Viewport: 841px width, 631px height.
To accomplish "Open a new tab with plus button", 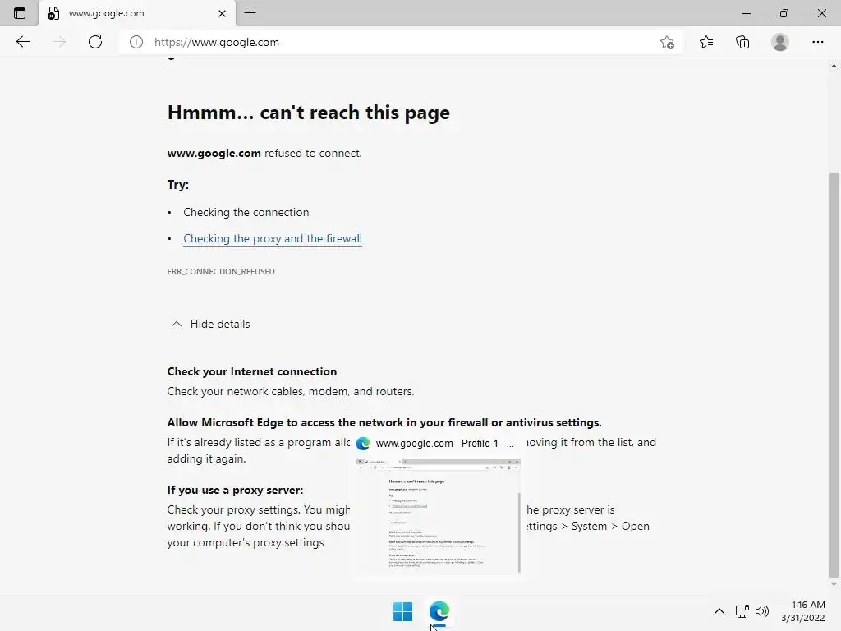I will pyautogui.click(x=250, y=13).
